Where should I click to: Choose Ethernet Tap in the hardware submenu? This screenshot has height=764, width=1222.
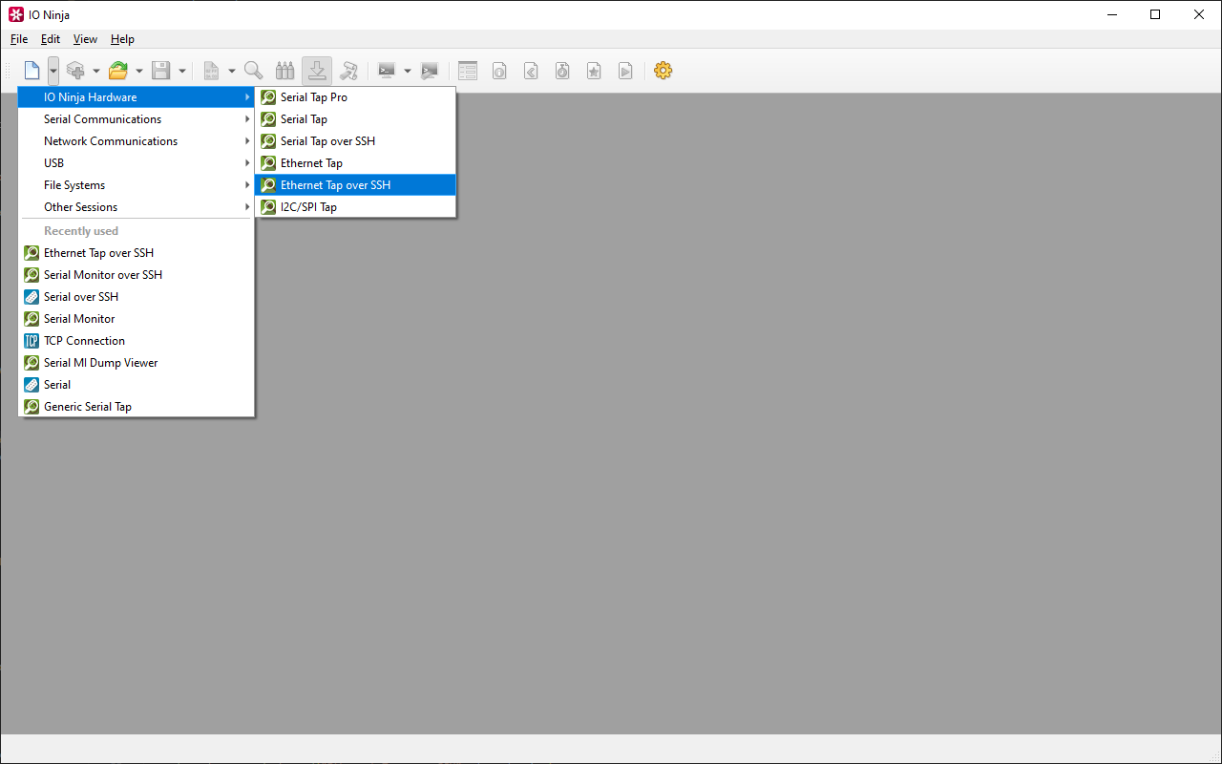pyautogui.click(x=355, y=163)
